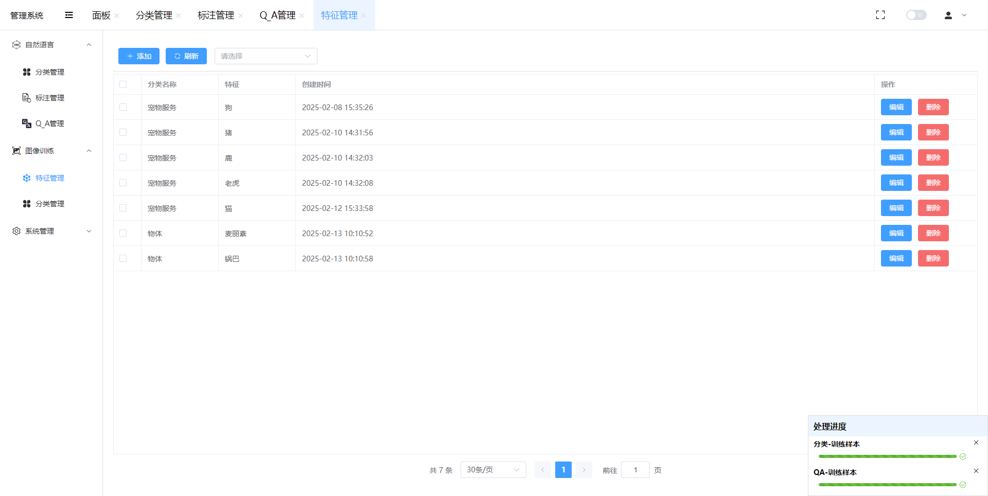Edit the 狗 feature row
Screen dimensions: 988x496
[896, 107]
